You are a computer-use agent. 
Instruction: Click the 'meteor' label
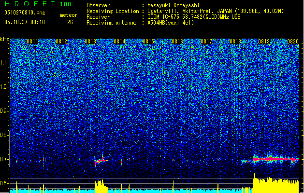(69, 15)
